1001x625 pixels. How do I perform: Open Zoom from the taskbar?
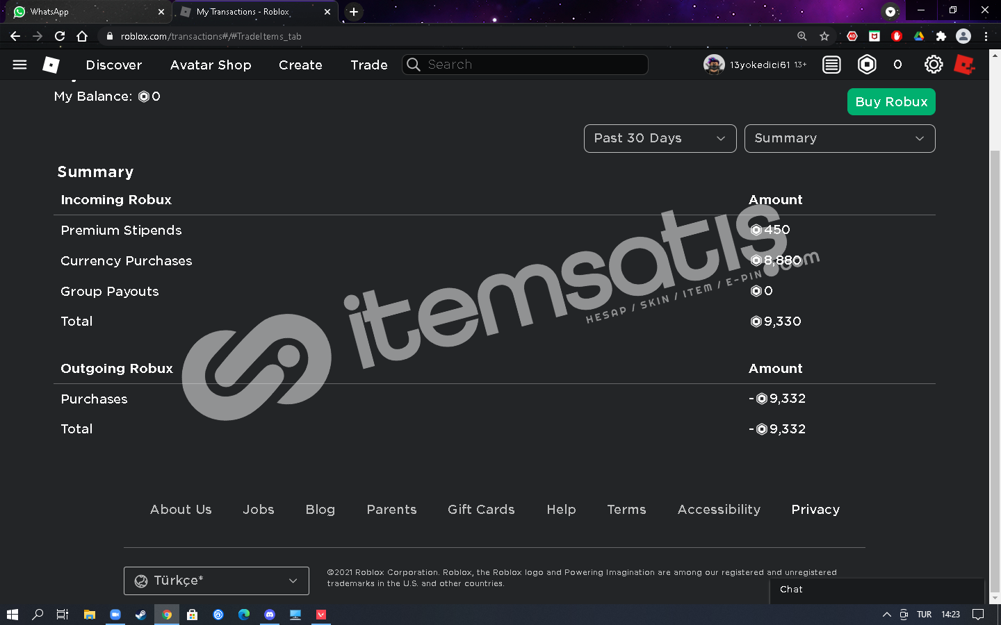pyautogui.click(x=115, y=615)
